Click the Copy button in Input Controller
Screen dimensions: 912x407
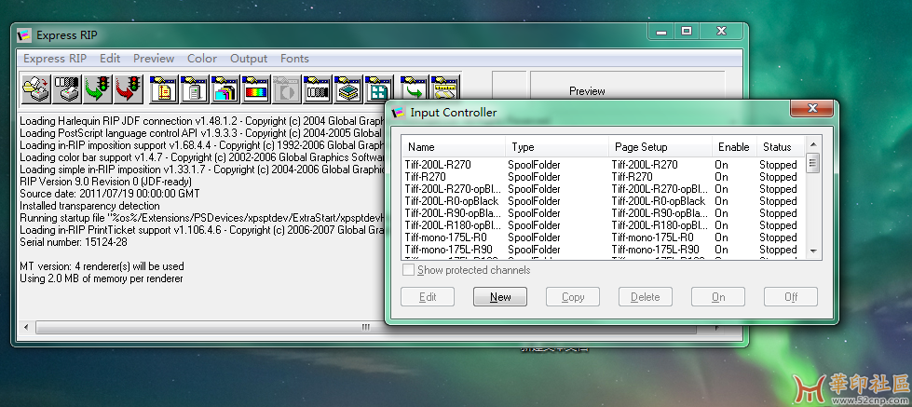(x=573, y=296)
